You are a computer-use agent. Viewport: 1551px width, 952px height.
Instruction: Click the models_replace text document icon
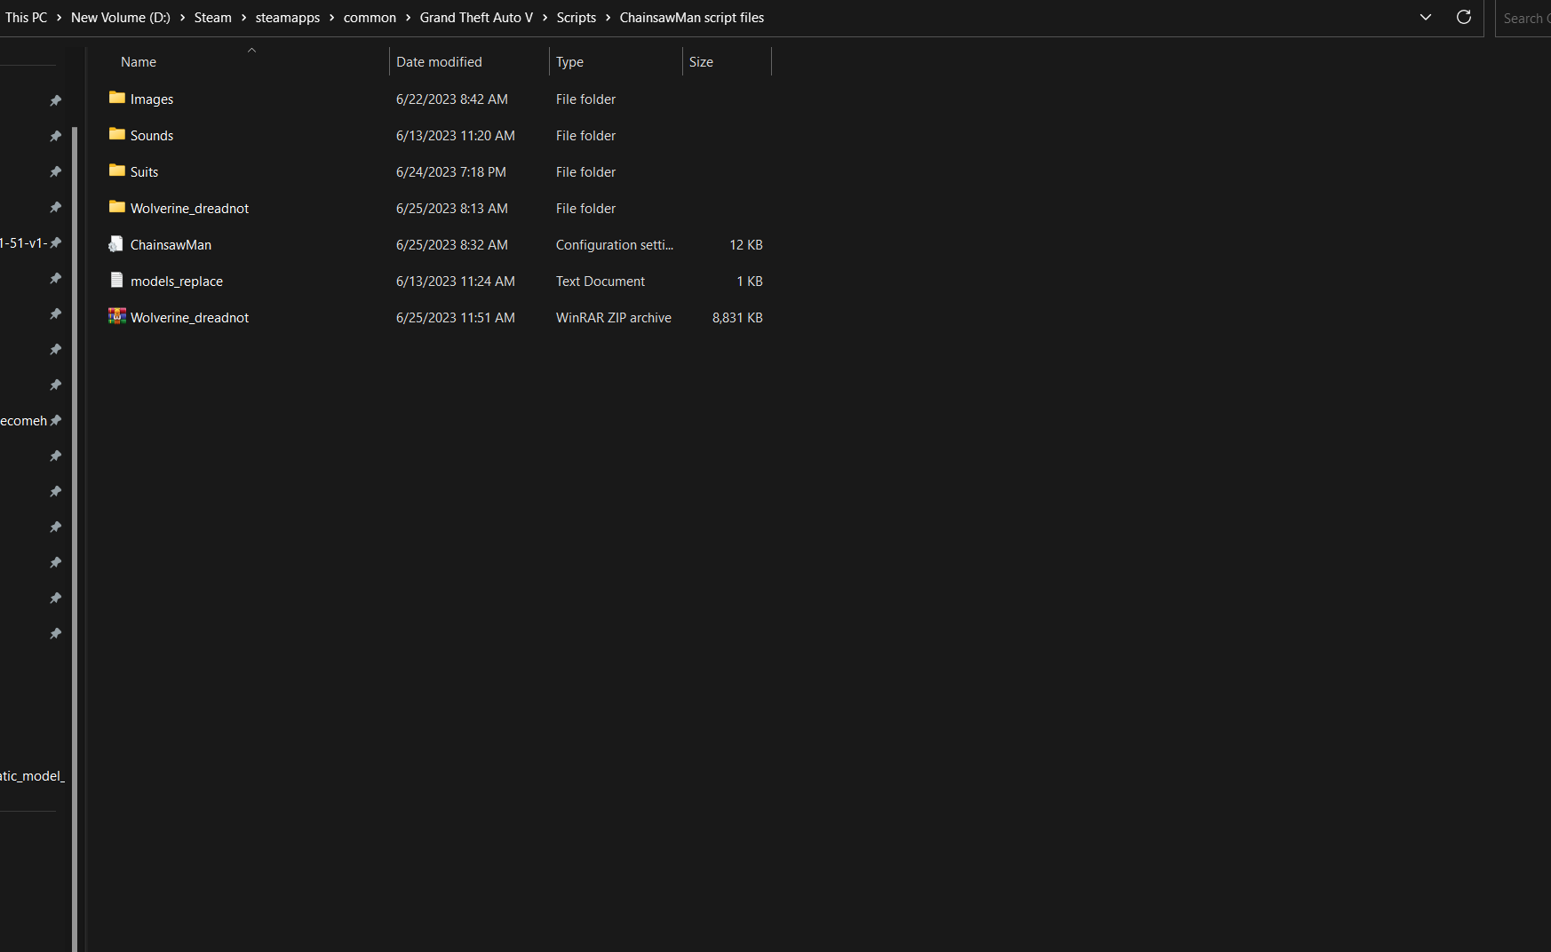pos(116,281)
